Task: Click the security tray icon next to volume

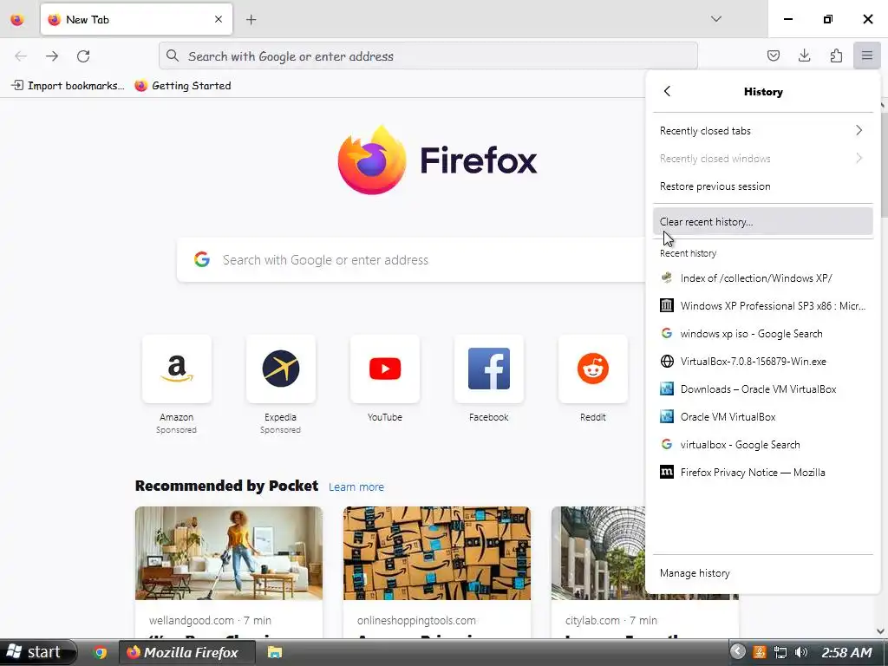Action: pyautogui.click(x=760, y=652)
